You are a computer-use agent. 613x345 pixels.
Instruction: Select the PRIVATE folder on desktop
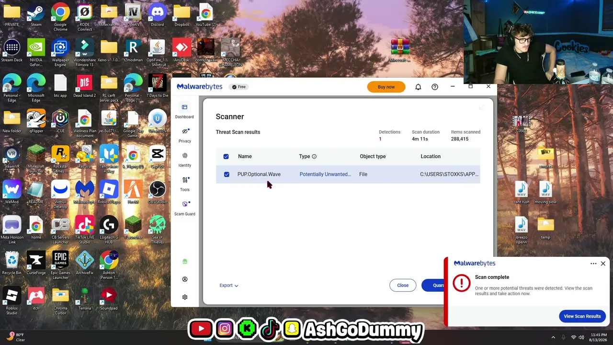coord(12,16)
